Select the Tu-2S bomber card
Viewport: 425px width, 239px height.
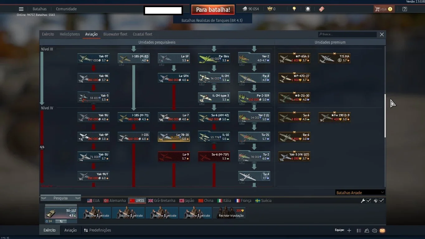pyautogui.click(x=254, y=137)
